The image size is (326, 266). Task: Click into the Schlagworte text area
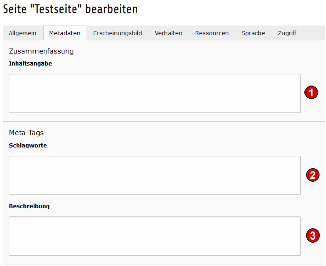155,175
